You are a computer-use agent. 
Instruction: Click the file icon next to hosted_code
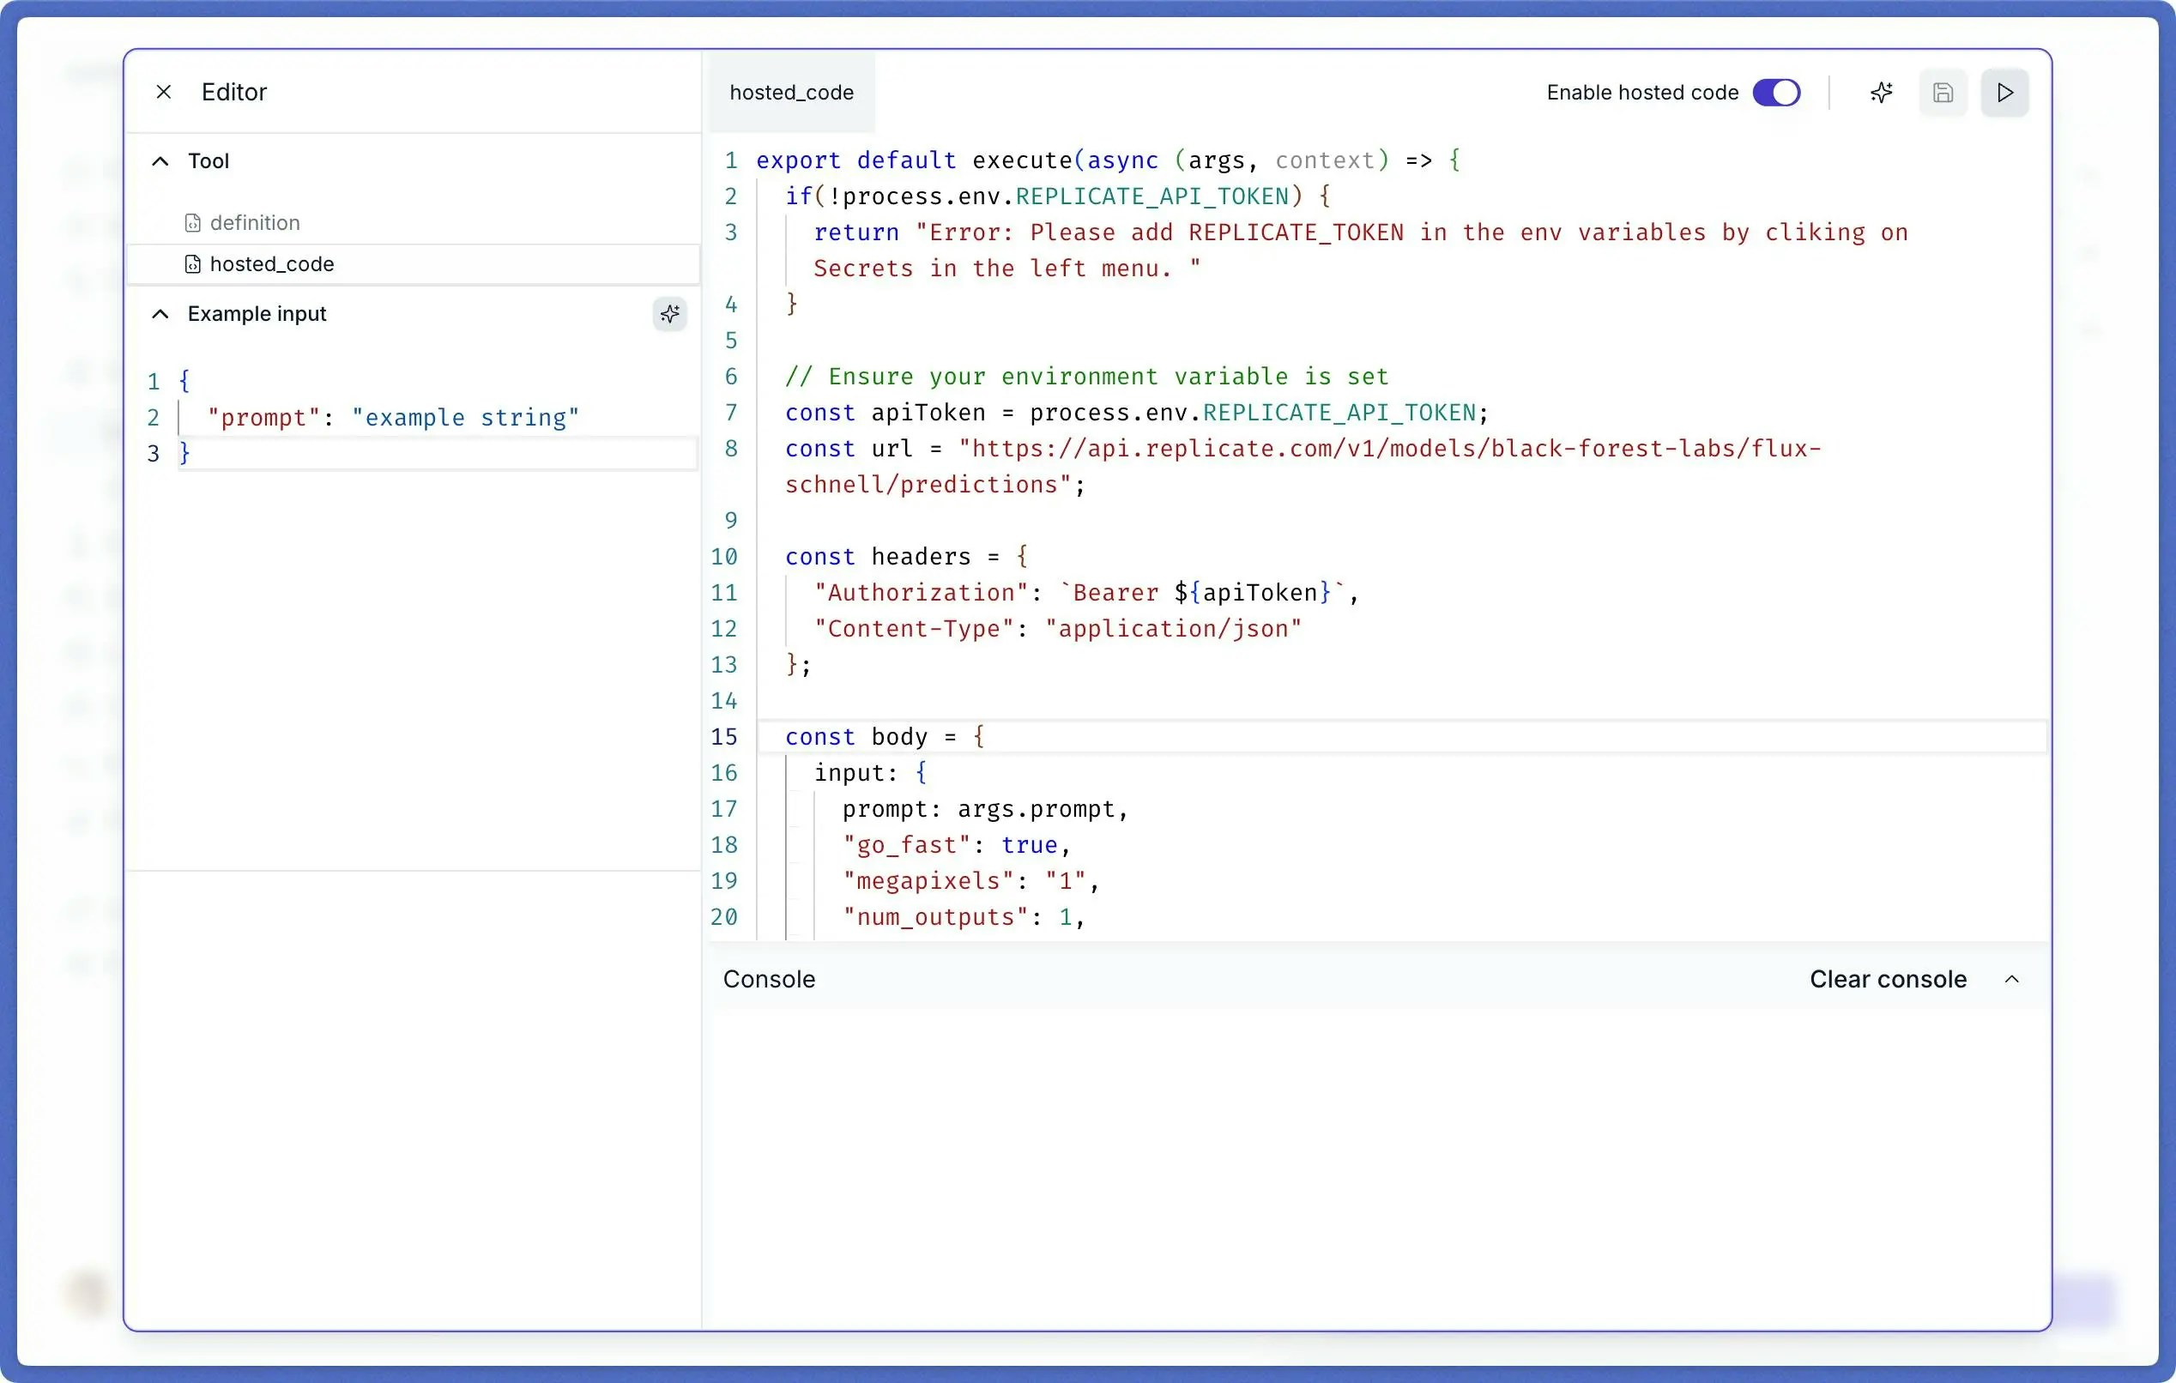[x=192, y=263]
